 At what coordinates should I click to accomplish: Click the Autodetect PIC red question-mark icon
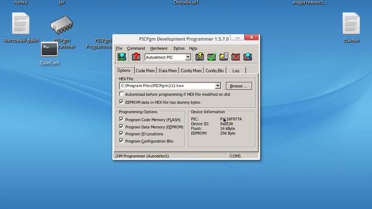(x=135, y=57)
